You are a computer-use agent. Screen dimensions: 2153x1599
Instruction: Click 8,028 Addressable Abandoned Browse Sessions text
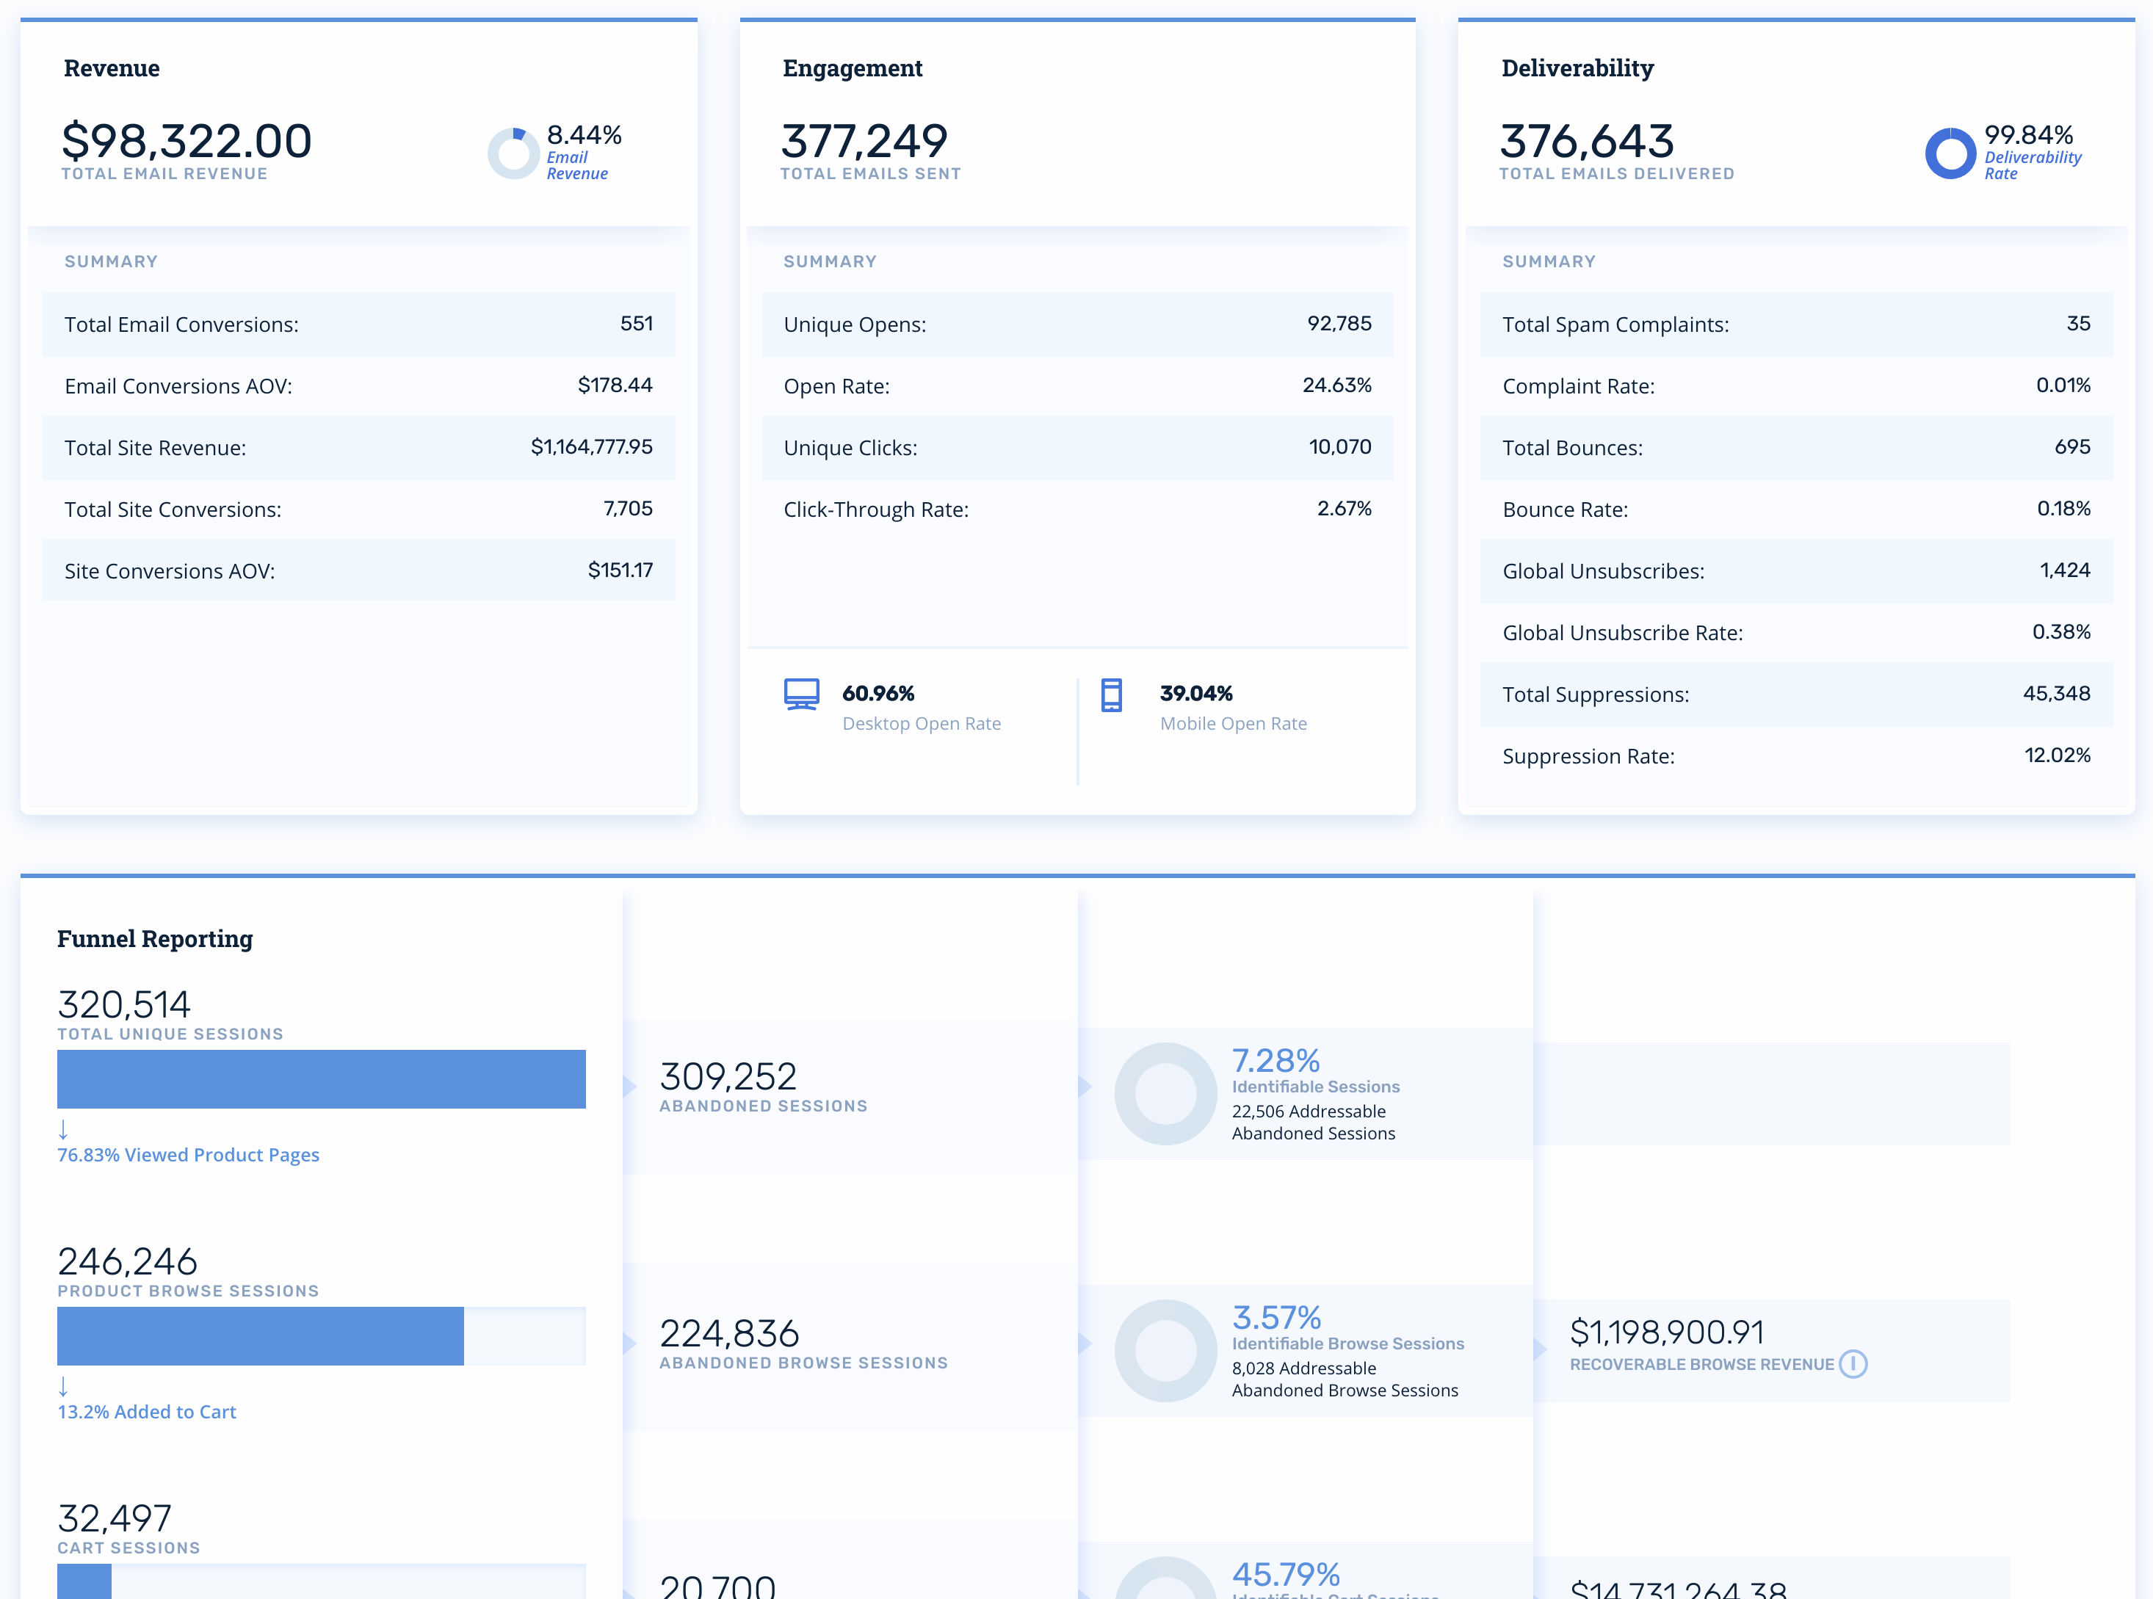coord(1345,1379)
